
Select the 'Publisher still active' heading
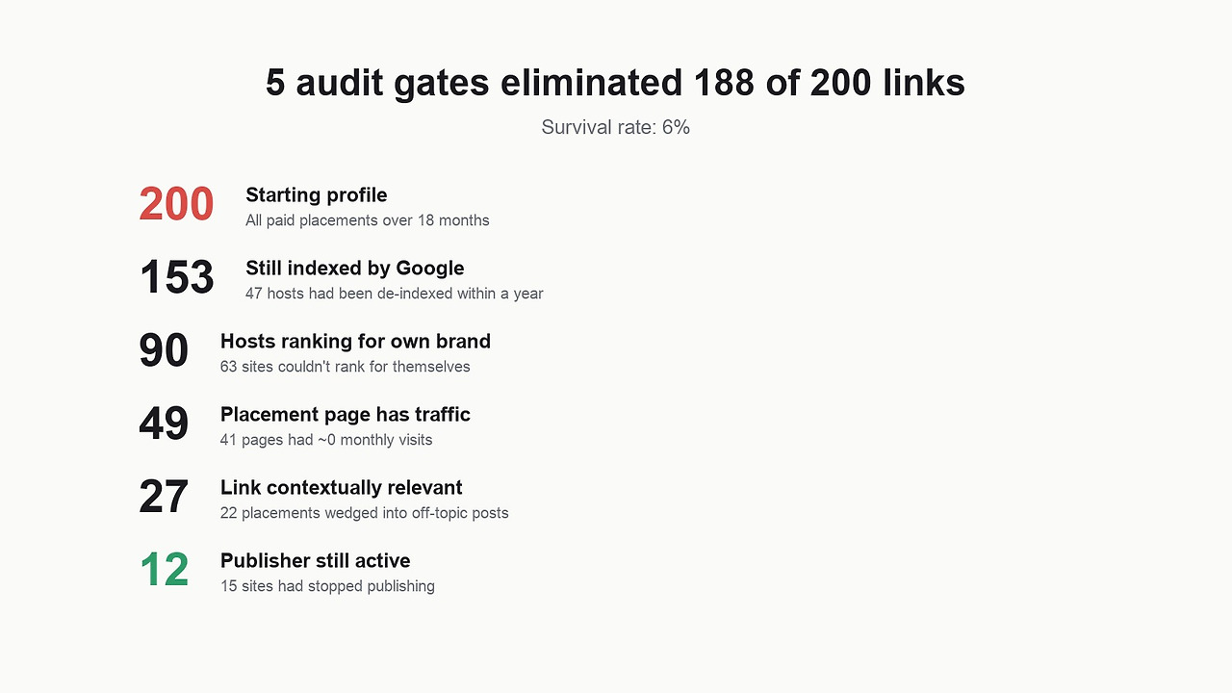click(x=315, y=560)
